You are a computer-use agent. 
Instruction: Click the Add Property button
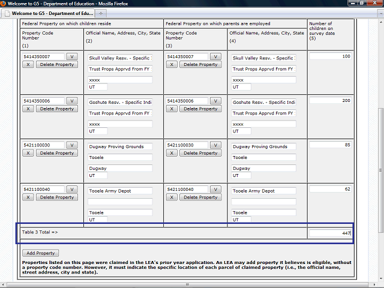click(40, 253)
